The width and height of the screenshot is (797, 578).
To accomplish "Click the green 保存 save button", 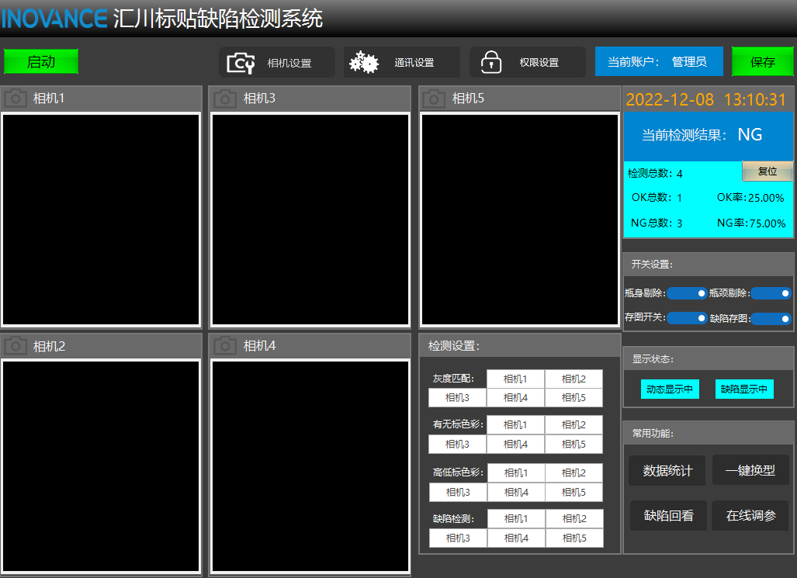I will (762, 62).
